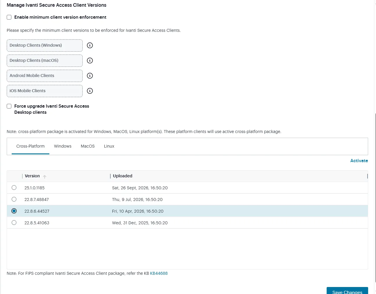Click version text 25.1.0.1185
Viewport: 376px width, 294px height.
tap(34, 188)
